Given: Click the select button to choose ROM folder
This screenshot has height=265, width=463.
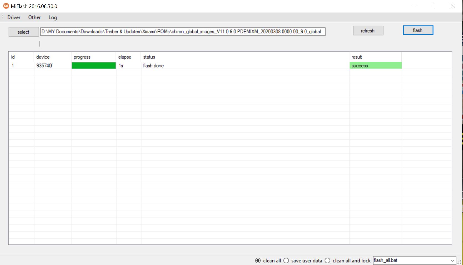Looking at the screenshot, I should click(23, 32).
